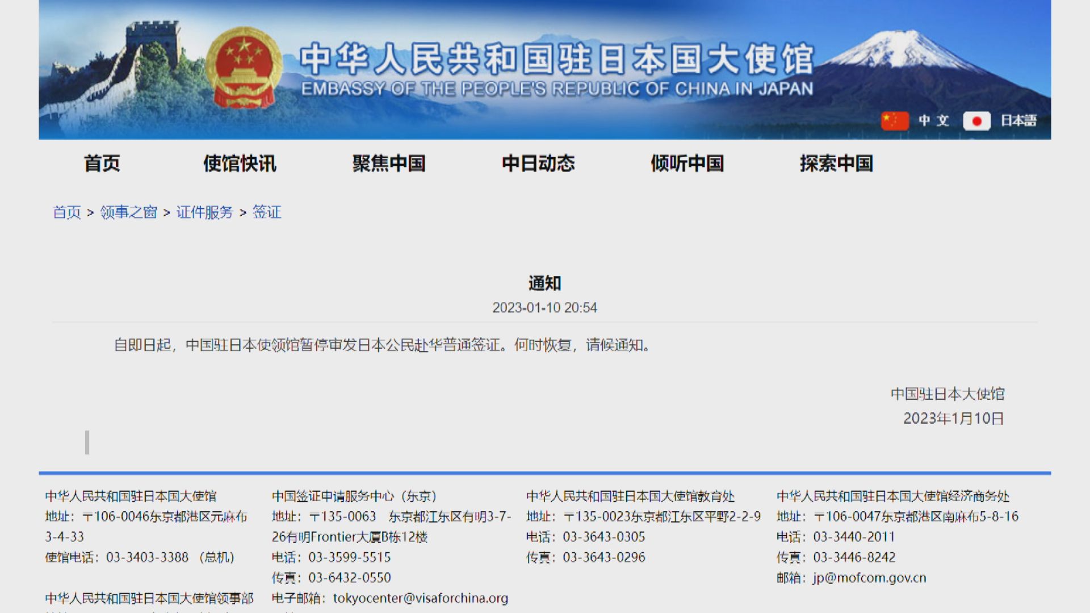Open the 首页 navigation menu item

[102, 164]
